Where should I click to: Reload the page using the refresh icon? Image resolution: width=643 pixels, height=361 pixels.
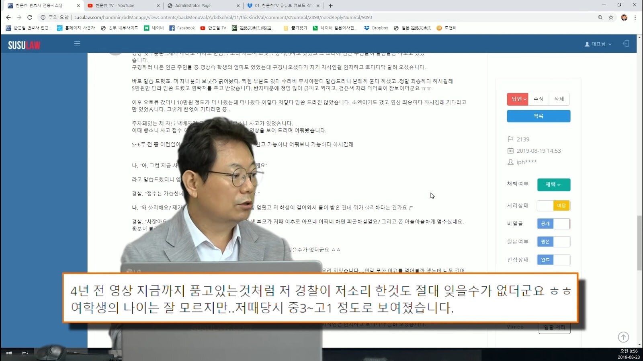pyautogui.click(x=29, y=17)
